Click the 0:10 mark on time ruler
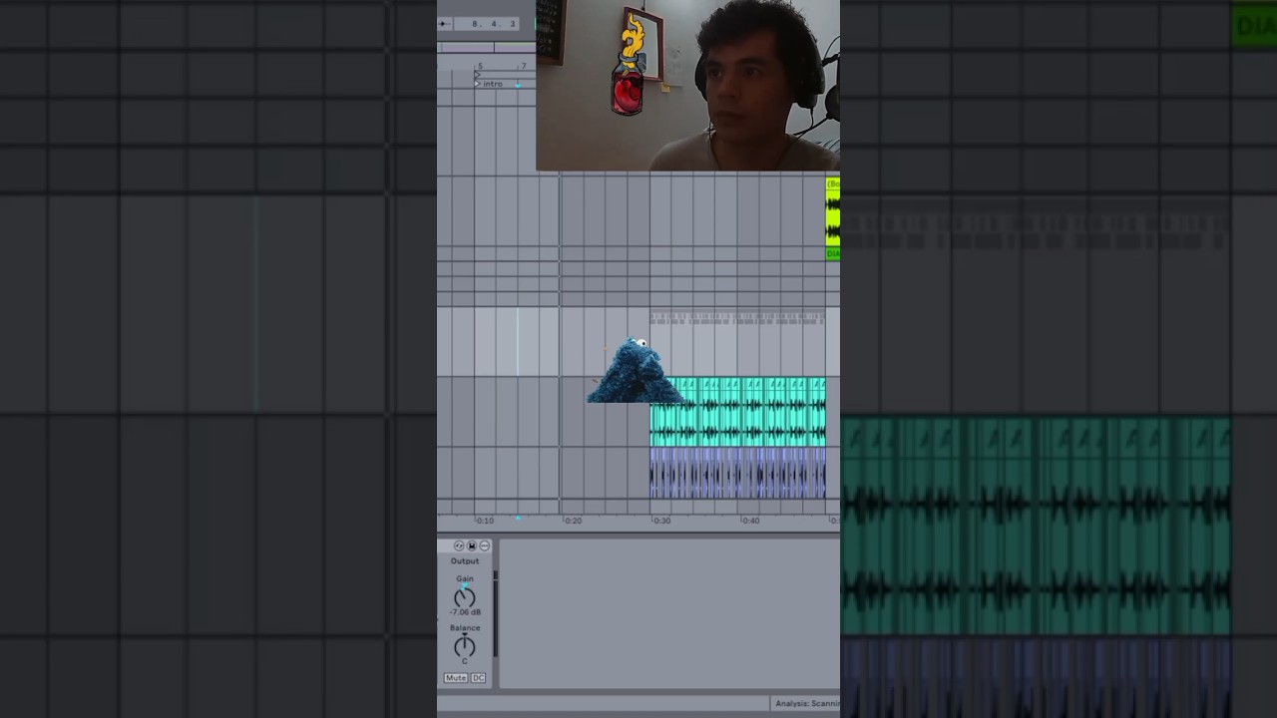 [484, 521]
